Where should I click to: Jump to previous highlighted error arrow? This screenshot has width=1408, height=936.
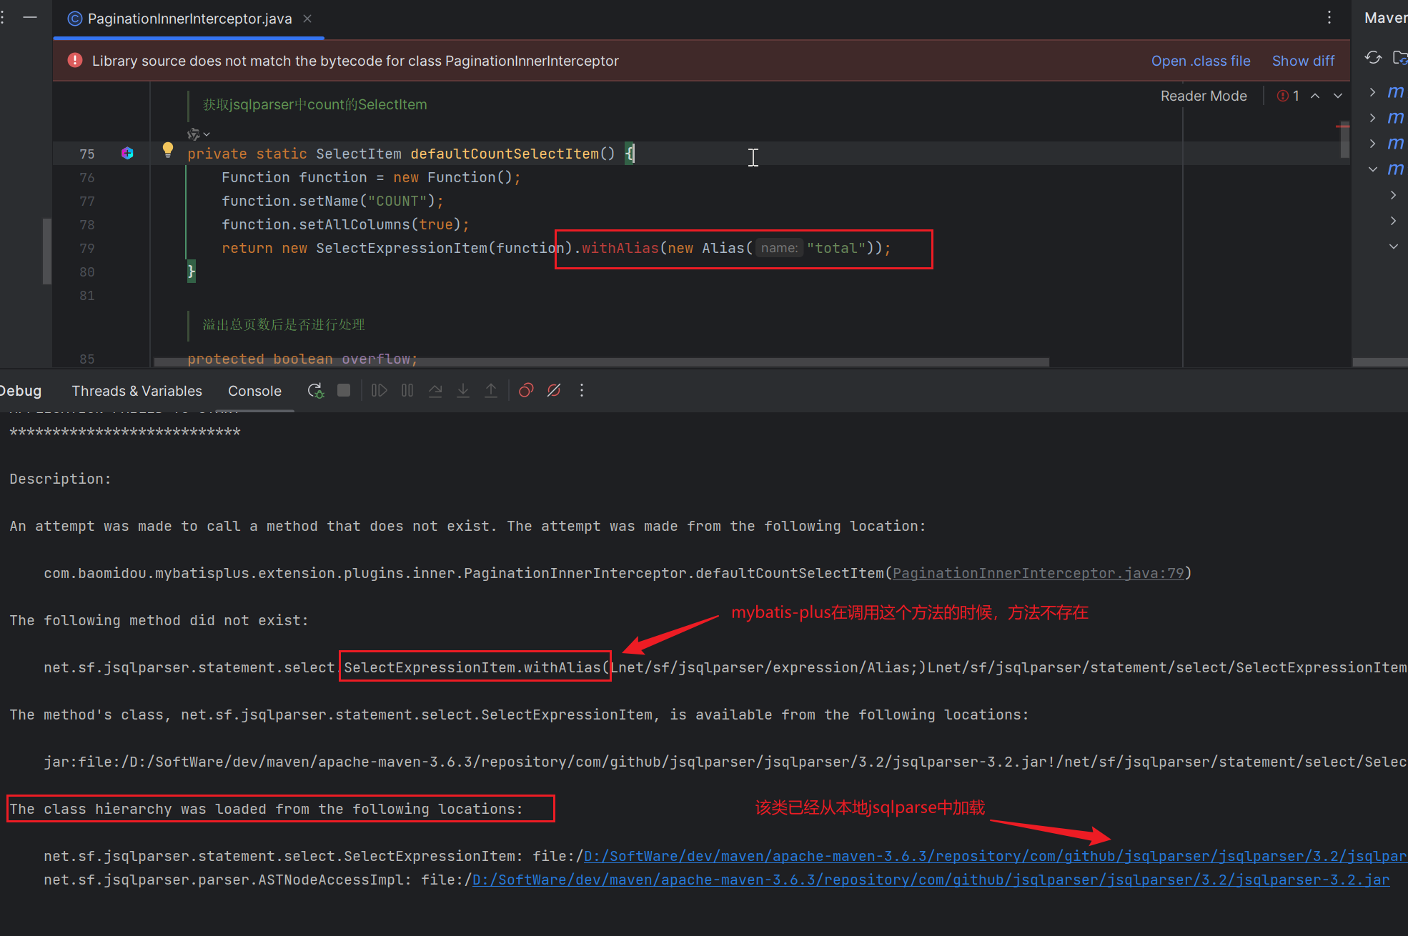coord(1315,96)
